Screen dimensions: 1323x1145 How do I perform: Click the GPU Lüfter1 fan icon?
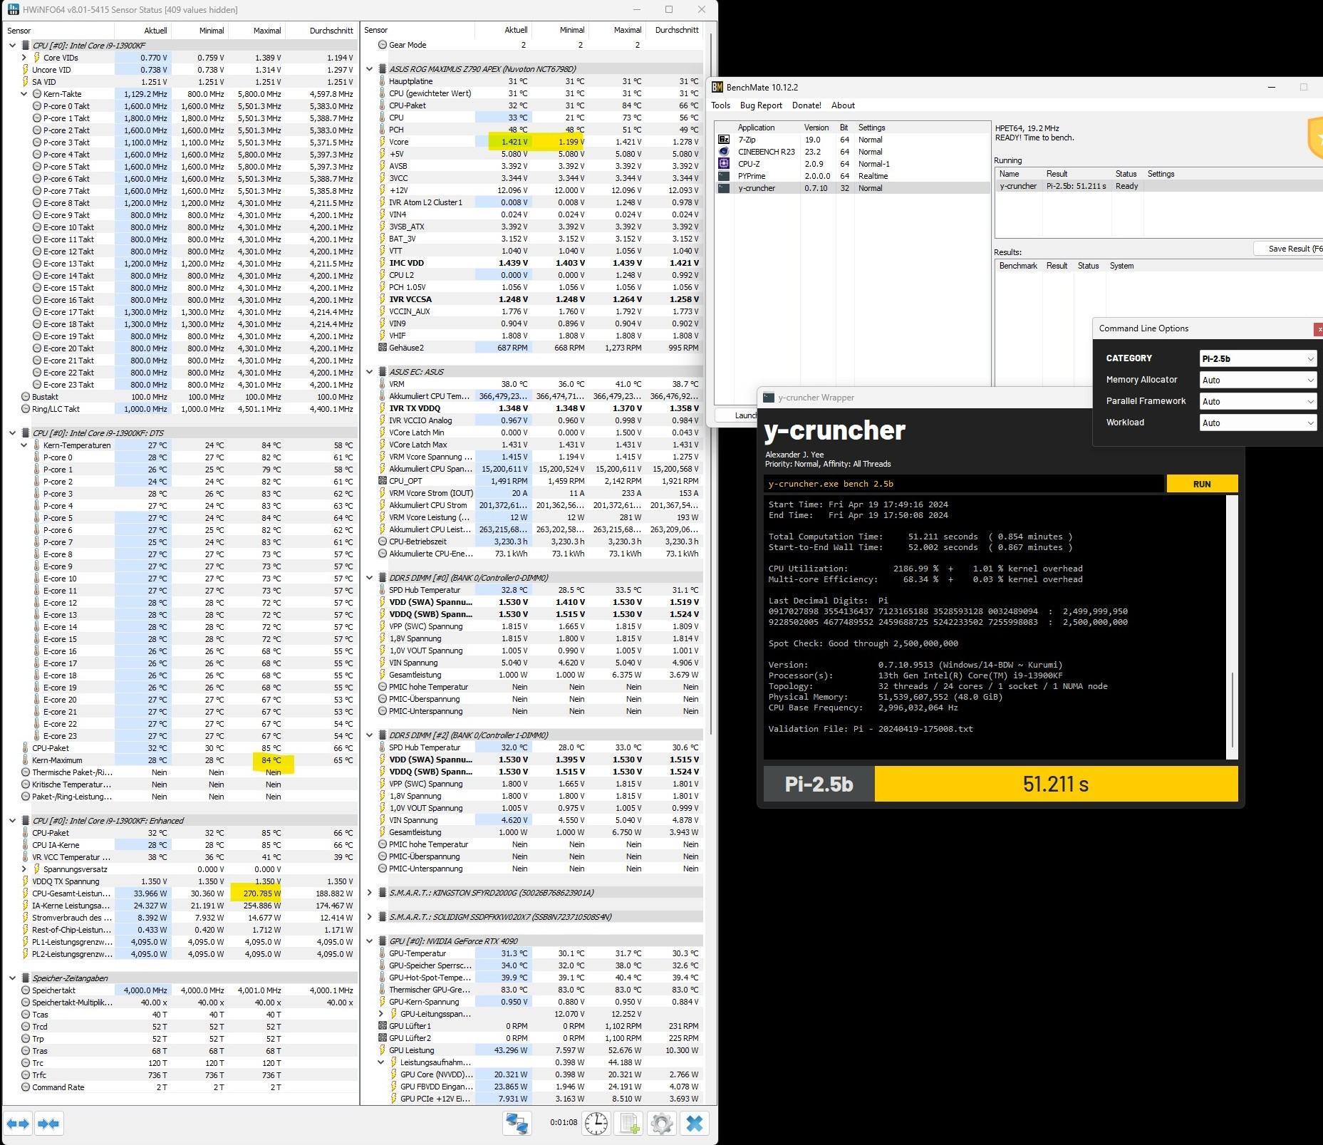pyautogui.click(x=383, y=1026)
